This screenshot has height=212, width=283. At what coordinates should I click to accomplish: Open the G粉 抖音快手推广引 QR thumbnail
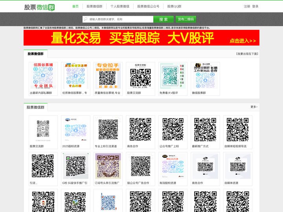point(75,166)
